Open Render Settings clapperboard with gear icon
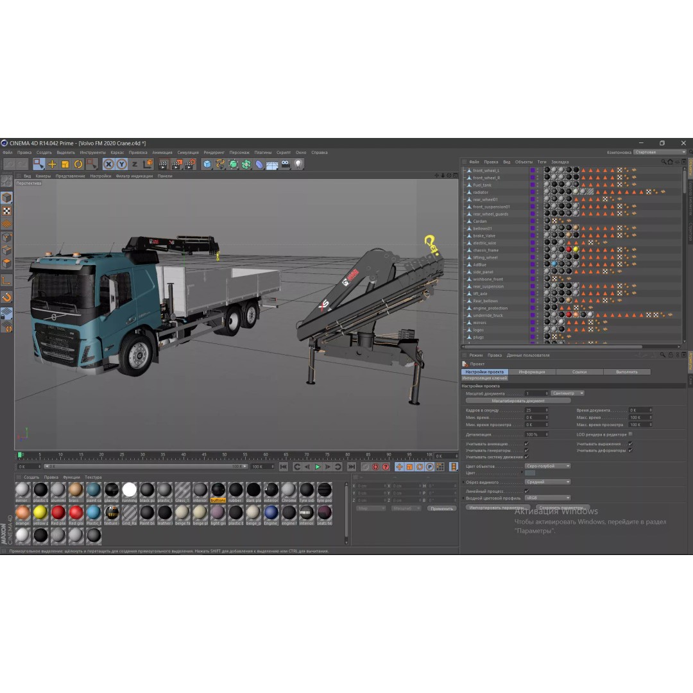This screenshot has width=693, height=693. coord(190,164)
